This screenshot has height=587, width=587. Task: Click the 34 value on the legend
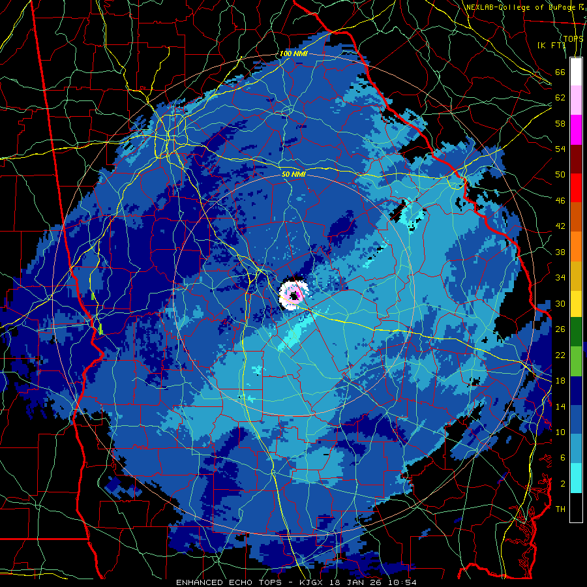[x=560, y=278]
